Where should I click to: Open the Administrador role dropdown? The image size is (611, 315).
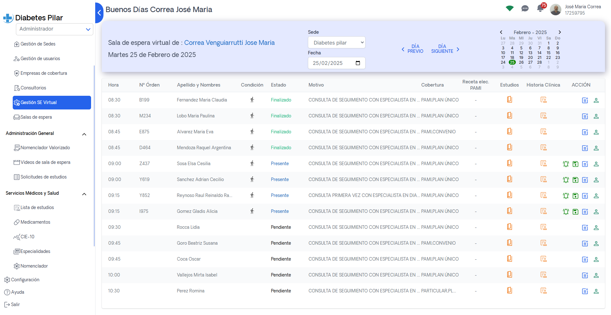click(x=54, y=29)
